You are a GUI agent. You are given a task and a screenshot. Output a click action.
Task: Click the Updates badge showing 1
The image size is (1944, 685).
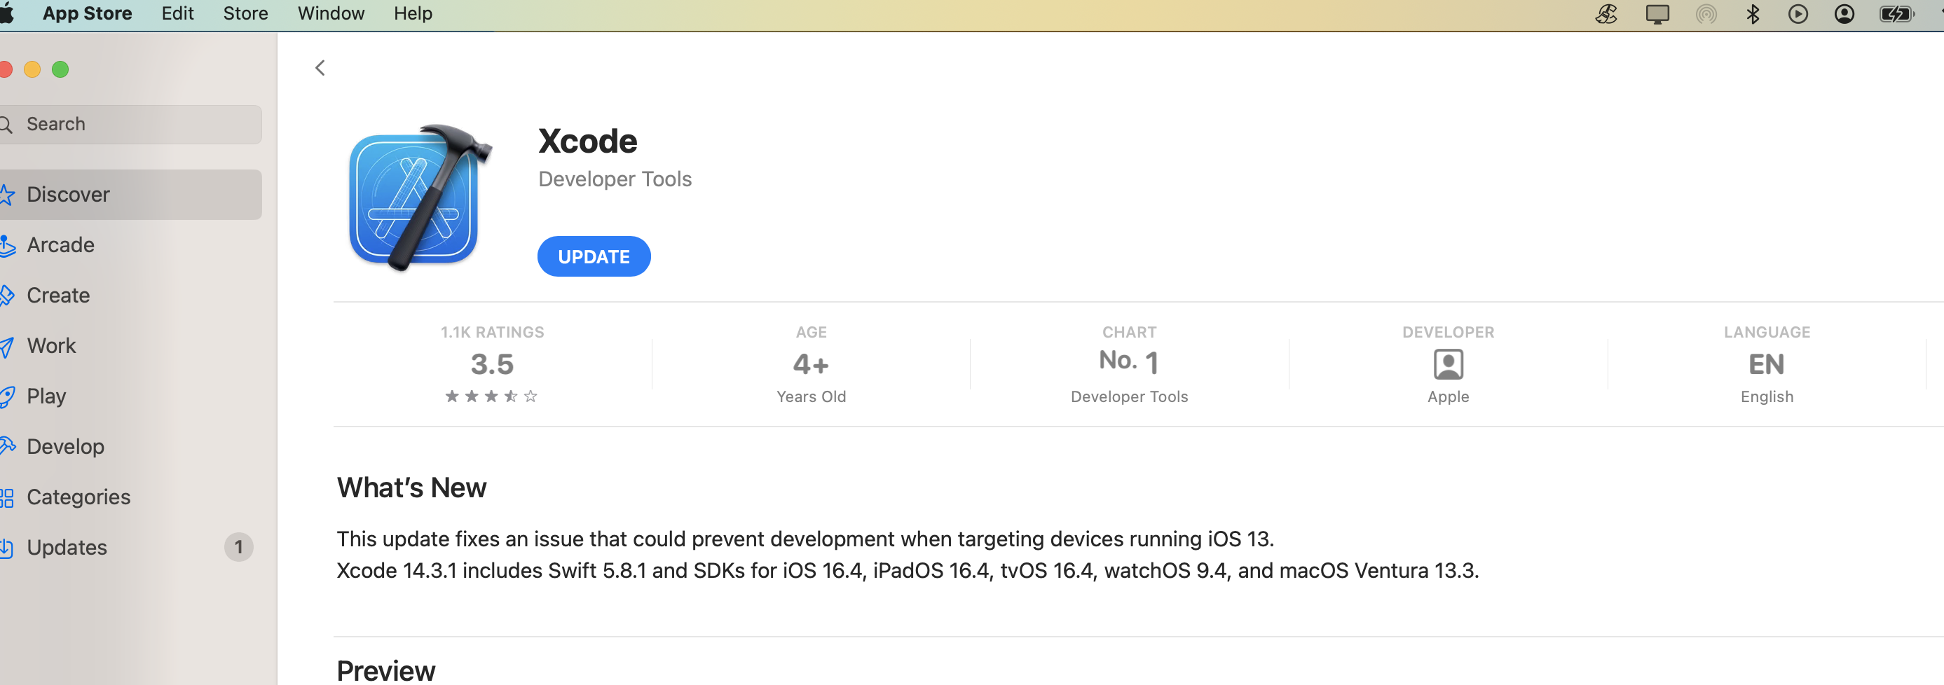click(x=238, y=547)
